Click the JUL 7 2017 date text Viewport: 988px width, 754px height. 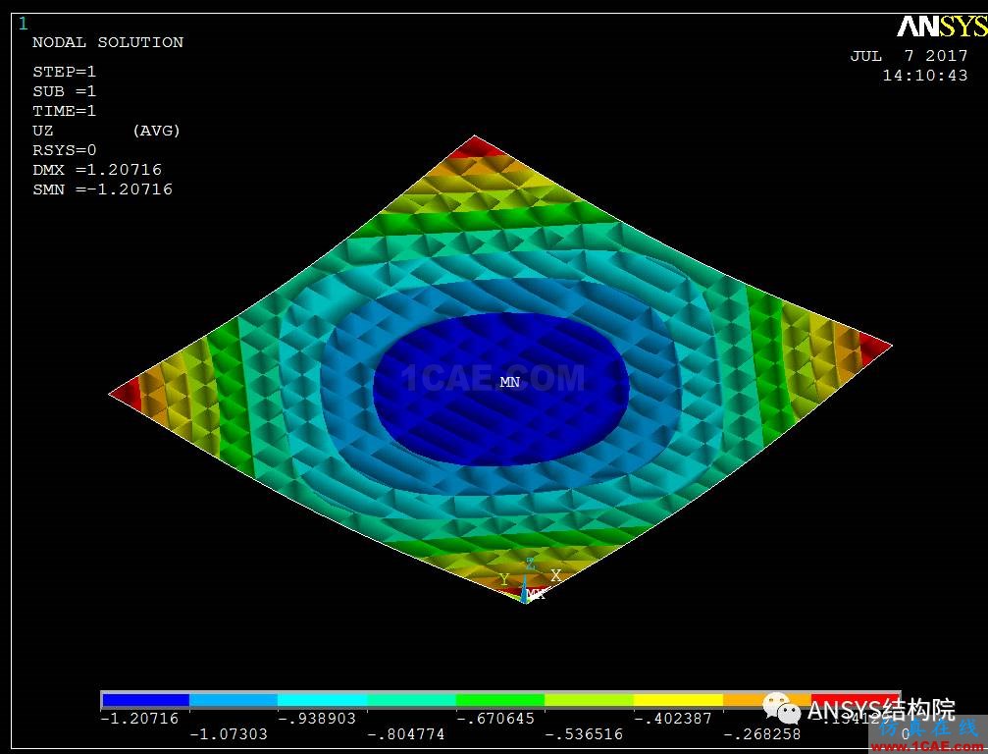(x=909, y=56)
